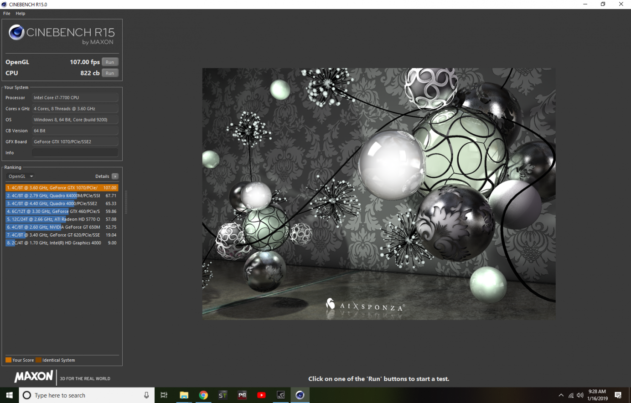
Task: Click the CPU score 822 cb
Action: (90, 73)
